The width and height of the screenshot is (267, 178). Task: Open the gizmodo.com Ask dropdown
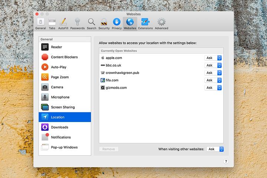point(213,88)
